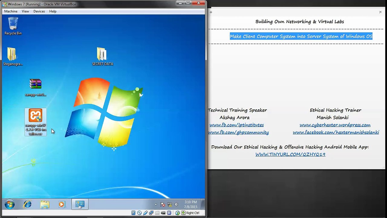Open the volume speaker tray icon

pyautogui.click(x=176, y=204)
